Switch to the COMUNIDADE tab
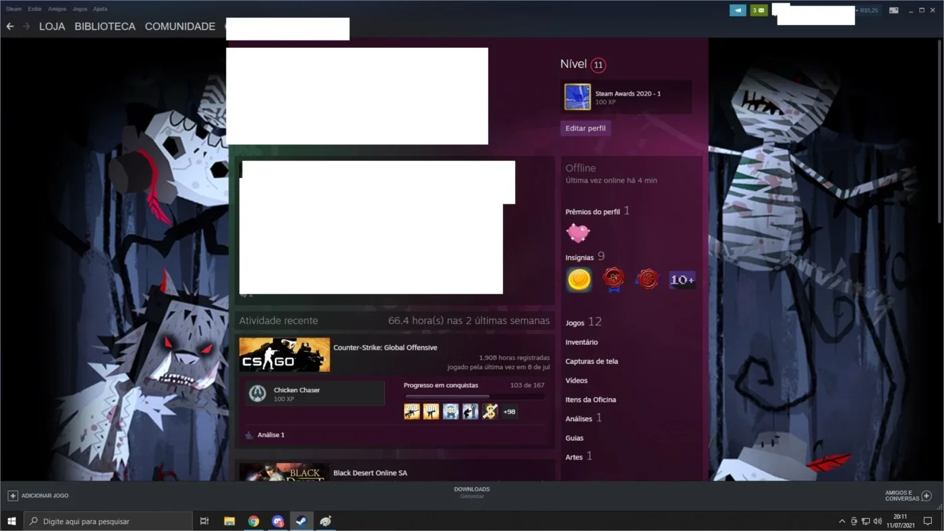Viewport: 944px width, 531px height. (180, 26)
